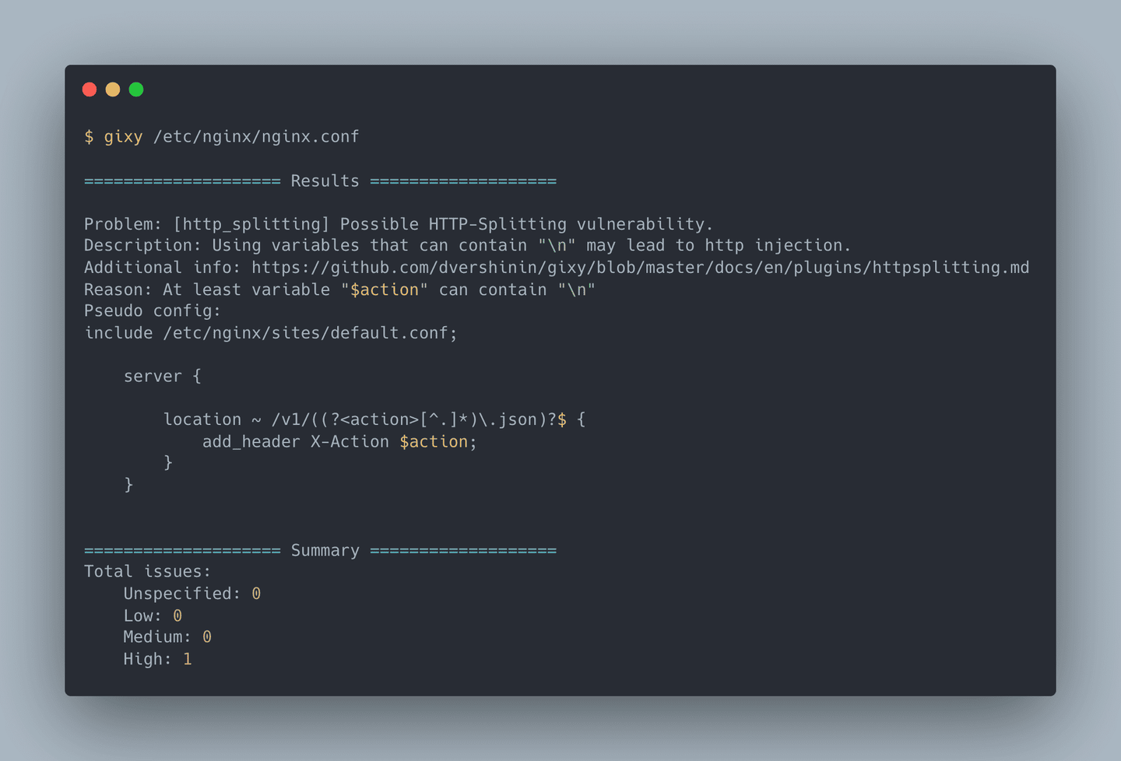The width and height of the screenshot is (1121, 761).
Task: Click the High issue count value
Action: (188, 659)
